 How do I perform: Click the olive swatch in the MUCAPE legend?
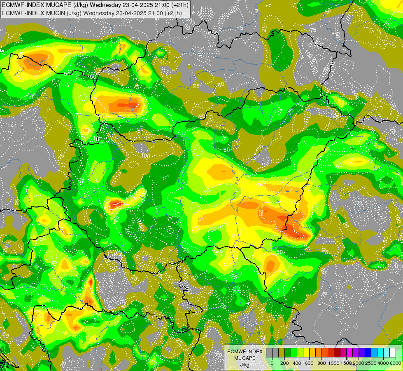click(282, 352)
